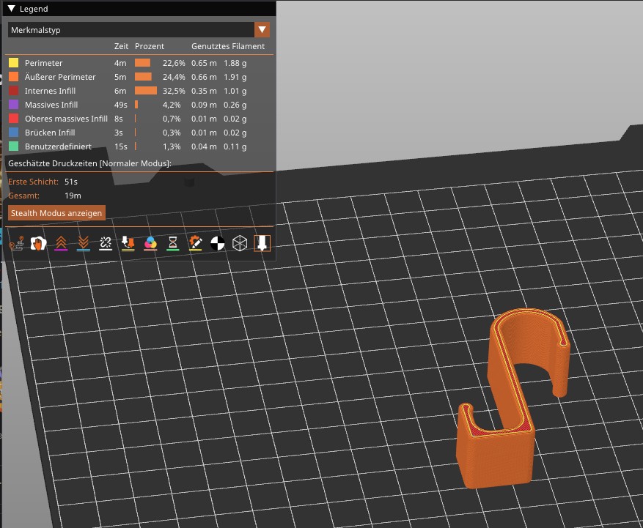Click the orange hook model preview
Screen dimensions: 643x528
[x=512, y=398]
